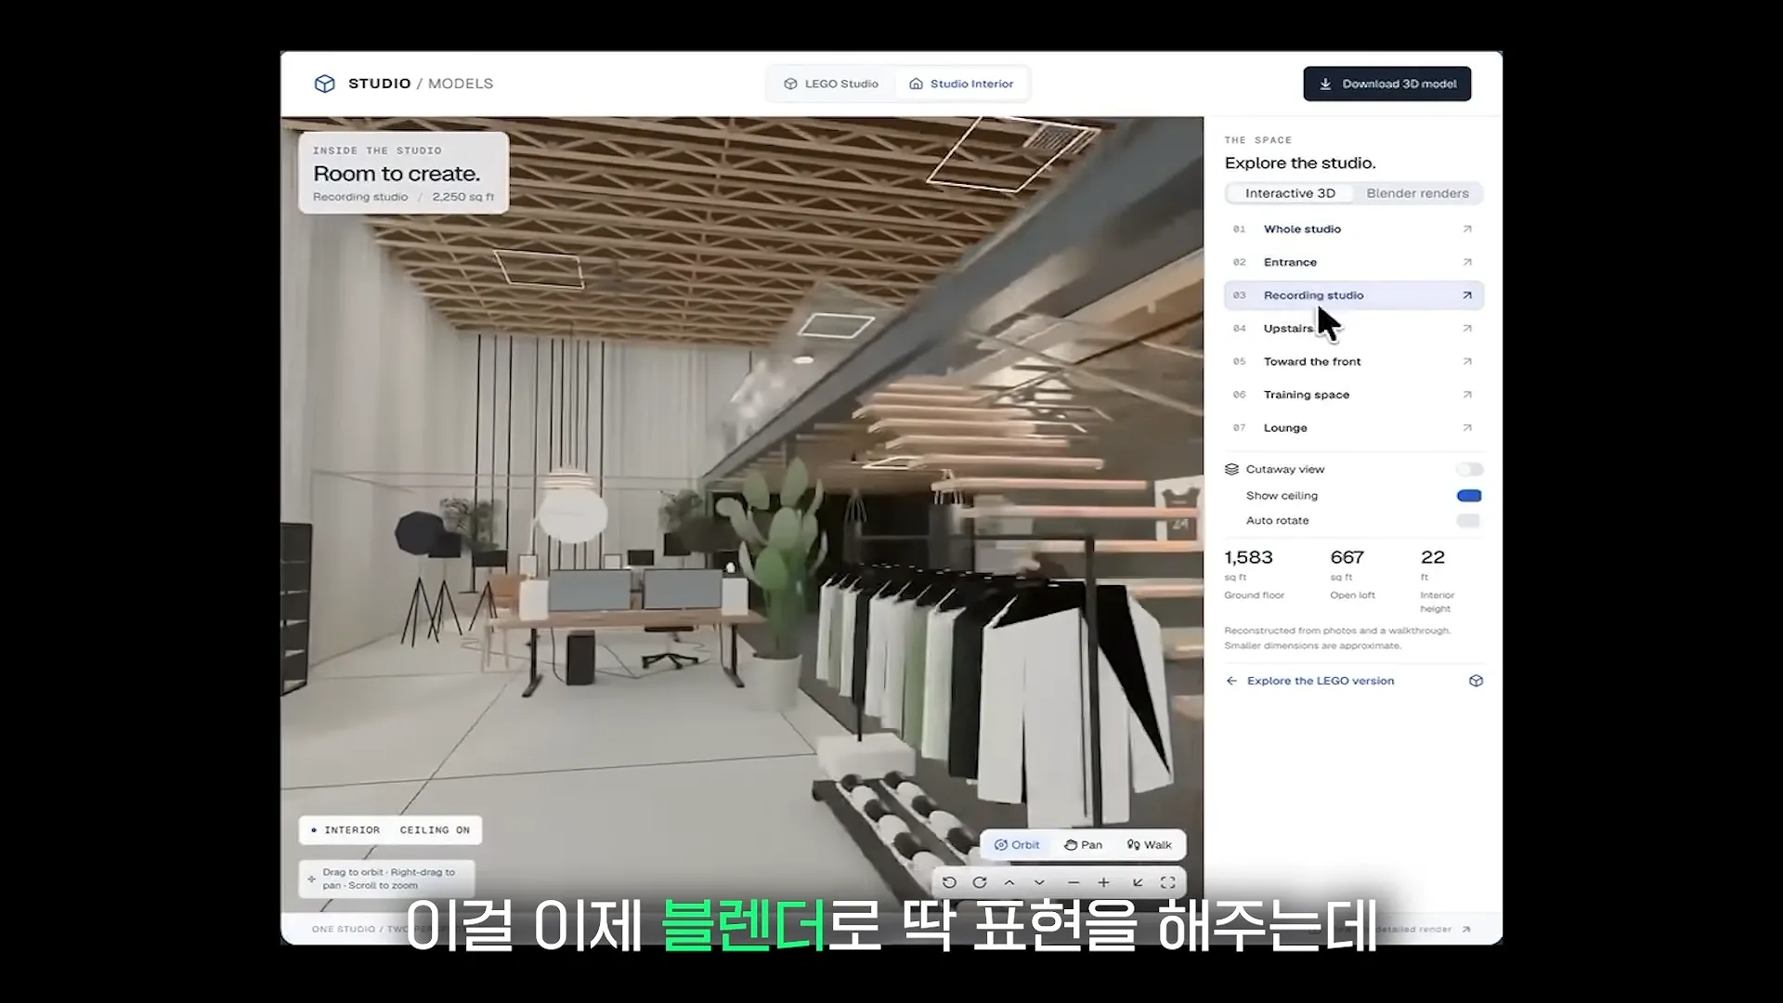This screenshot has height=1003, width=1783.
Task: Select the Upstairs view
Action: (x=1354, y=329)
